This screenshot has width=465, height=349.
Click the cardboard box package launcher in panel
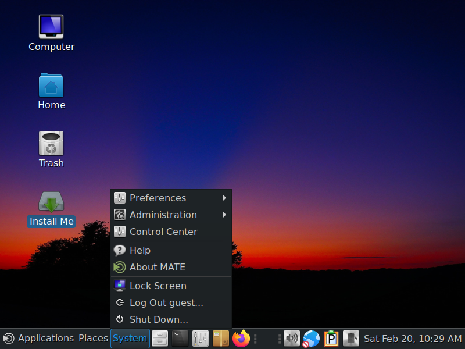coord(221,339)
